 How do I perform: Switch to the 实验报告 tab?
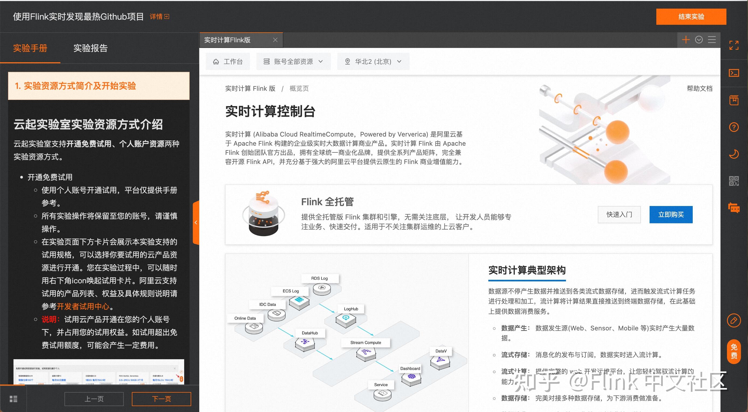coord(90,48)
